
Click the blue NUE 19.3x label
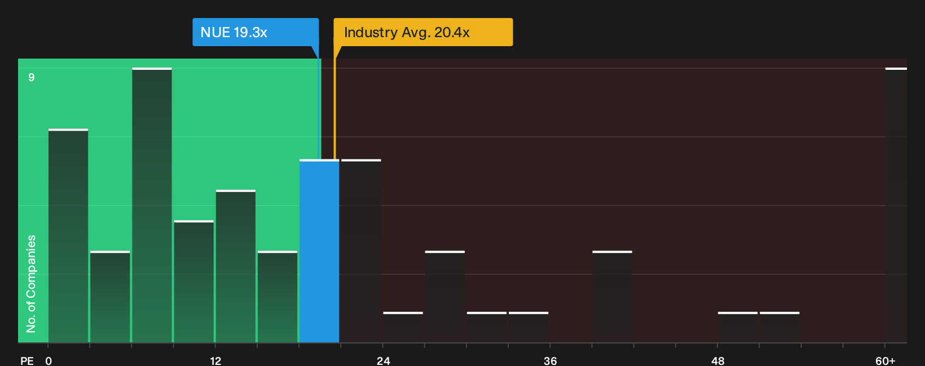pyautogui.click(x=256, y=32)
